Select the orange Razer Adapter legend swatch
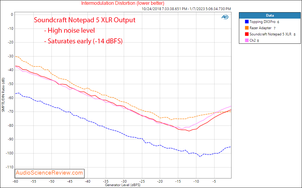The width and height of the screenshot is (302, 188). [x=247, y=28]
